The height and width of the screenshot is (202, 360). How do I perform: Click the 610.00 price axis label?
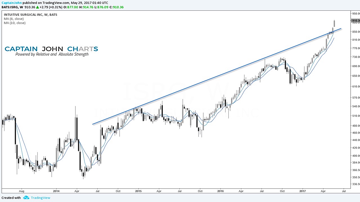coord(356,86)
